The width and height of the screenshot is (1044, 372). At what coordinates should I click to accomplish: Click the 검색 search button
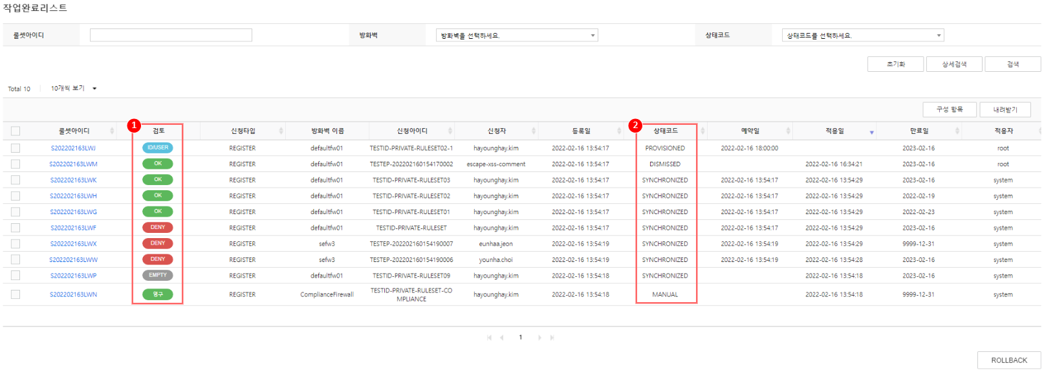1013,64
